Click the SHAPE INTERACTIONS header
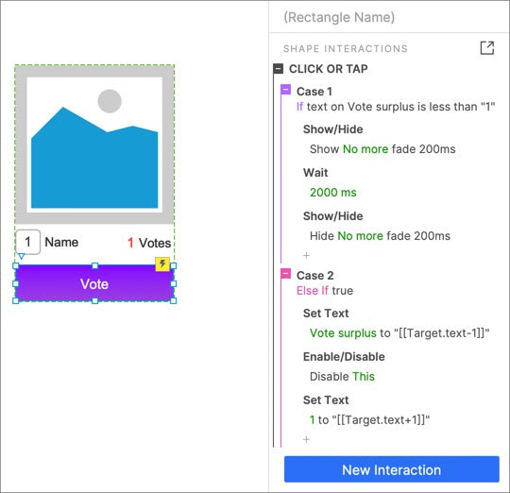The image size is (510, 493). tap(346, 49)
